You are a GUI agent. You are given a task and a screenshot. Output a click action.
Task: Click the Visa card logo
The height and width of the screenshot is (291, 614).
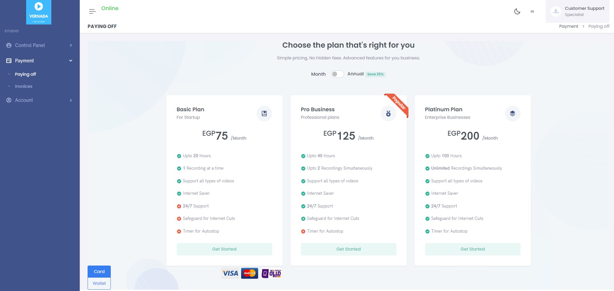point(230,273)
